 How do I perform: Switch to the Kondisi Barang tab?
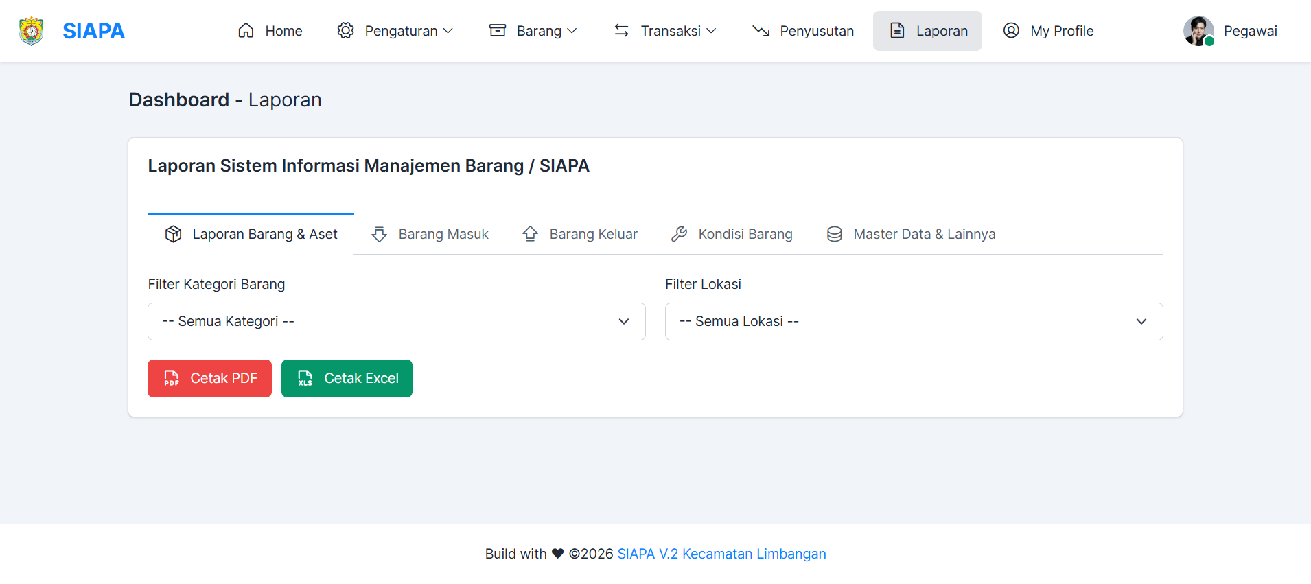(732, 234)
